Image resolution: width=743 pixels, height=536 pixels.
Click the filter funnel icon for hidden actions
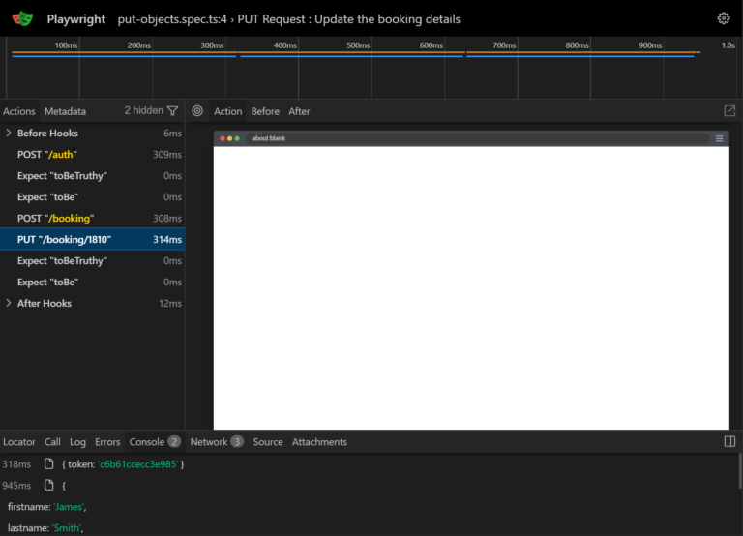click(x=173, y=111)
